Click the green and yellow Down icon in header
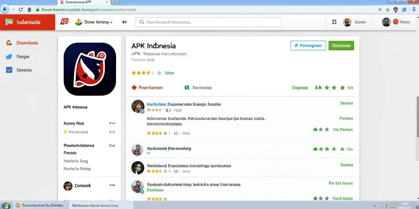 tap(79, 22)
